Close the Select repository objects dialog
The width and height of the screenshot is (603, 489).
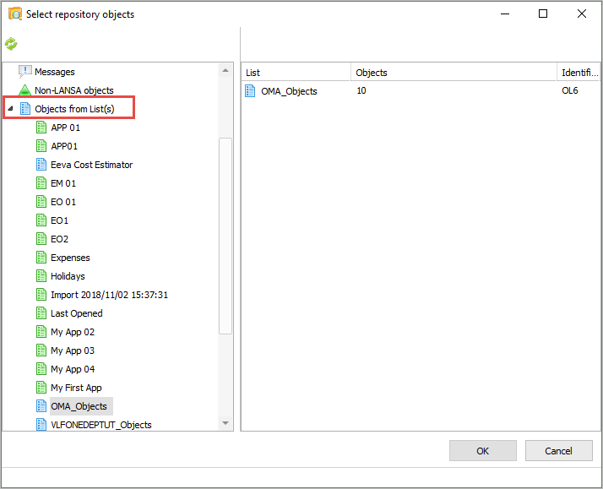(581, 14)
